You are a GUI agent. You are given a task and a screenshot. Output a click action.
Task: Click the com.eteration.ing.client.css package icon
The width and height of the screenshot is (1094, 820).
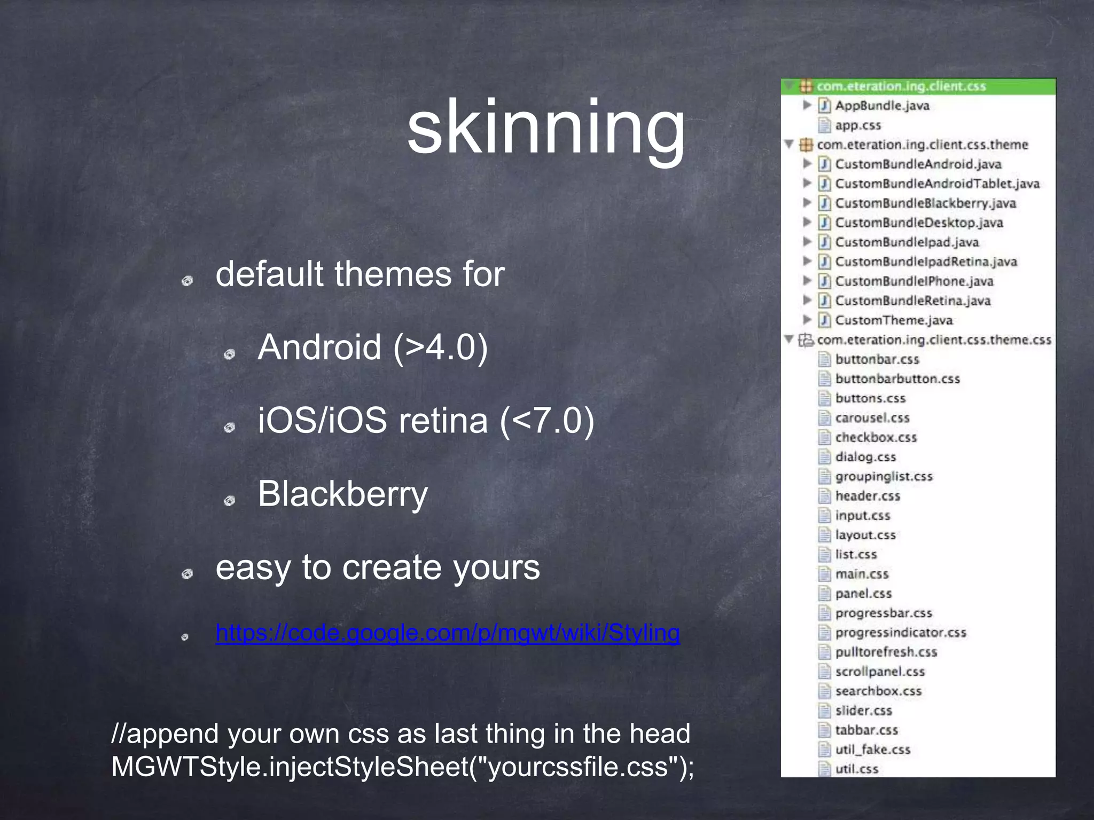point(806,86)
